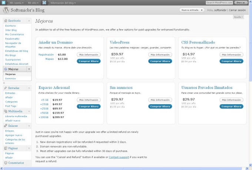252x170 pixels.
Task: Select Dominios under Mejoras
Action: (x=10, y=79)
